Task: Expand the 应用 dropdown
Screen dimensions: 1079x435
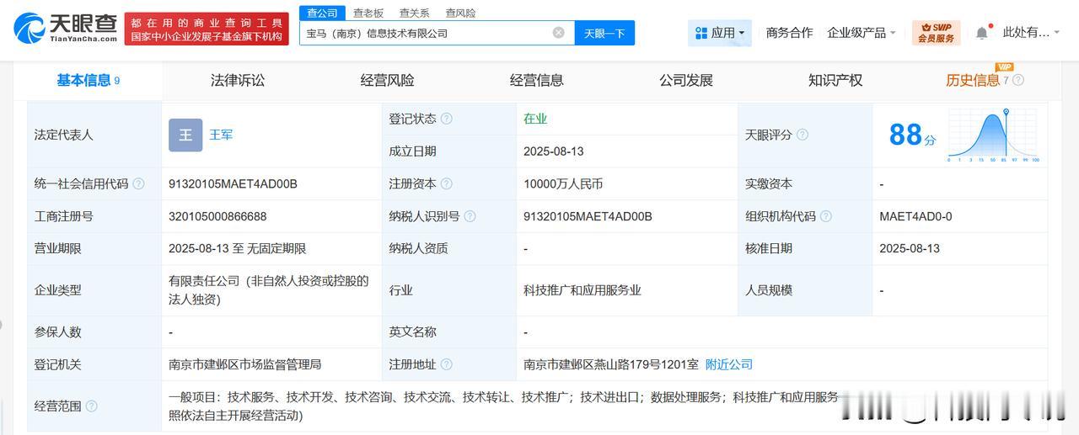Action: [x=720, y=33]
